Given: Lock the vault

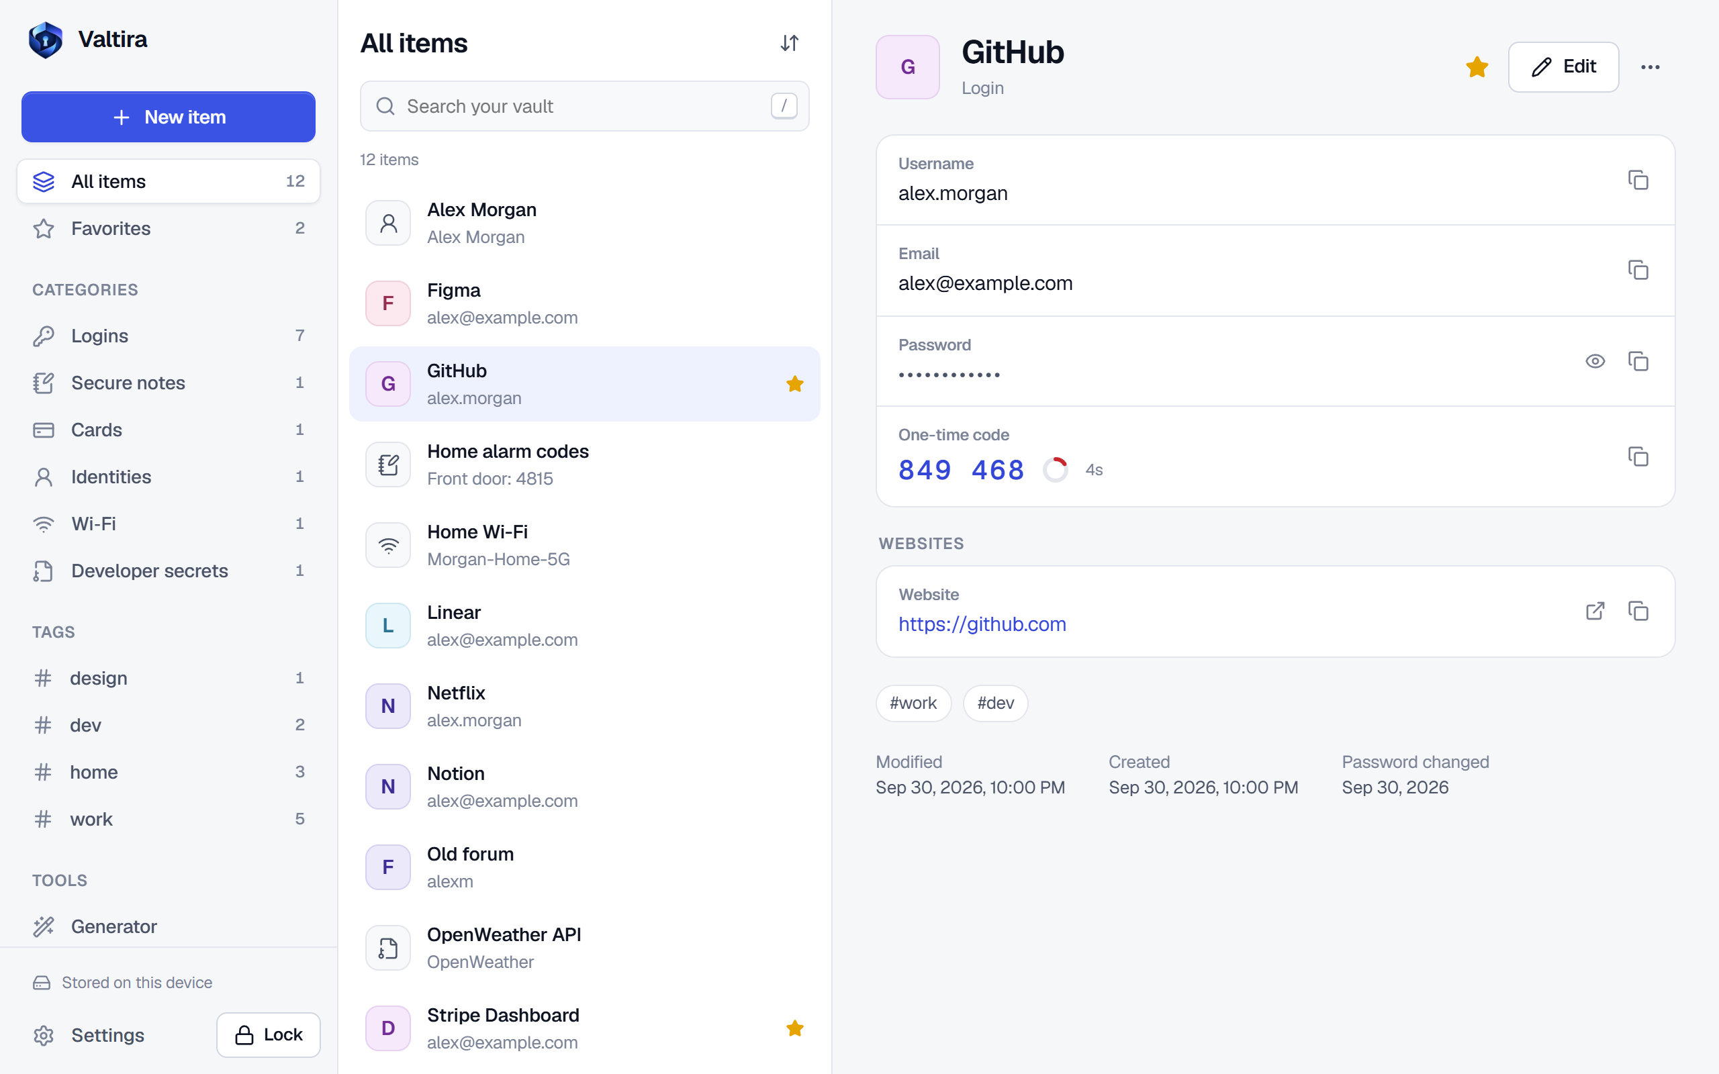Looking at the screenshot, I should [269, 1034].
